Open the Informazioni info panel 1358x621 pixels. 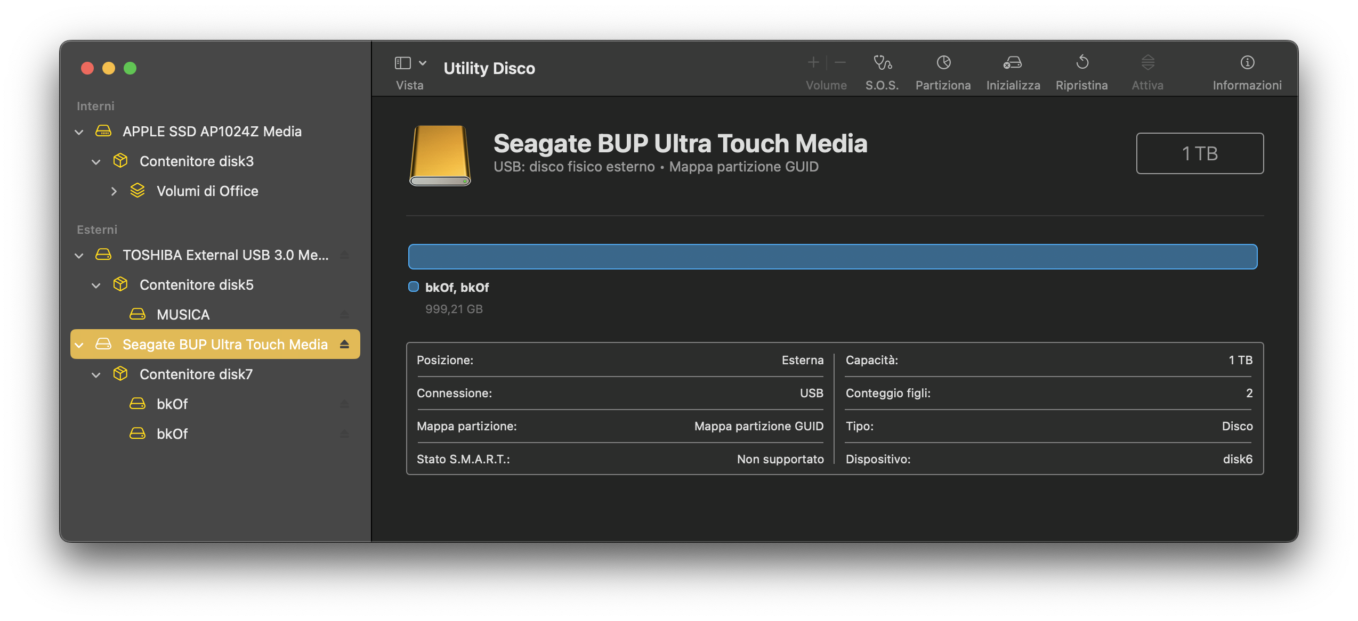1247,63
